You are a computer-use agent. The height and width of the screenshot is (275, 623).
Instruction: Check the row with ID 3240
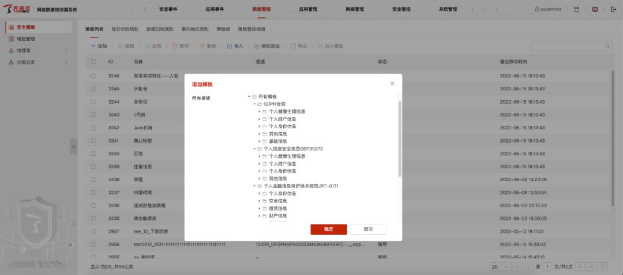[x=93, y=154]
